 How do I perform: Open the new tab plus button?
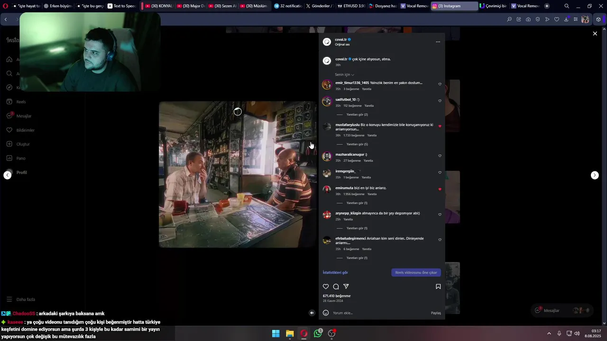(x=547, y=6)
